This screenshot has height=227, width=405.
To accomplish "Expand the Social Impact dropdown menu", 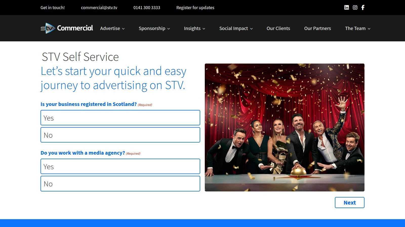I will click(236, 29).
